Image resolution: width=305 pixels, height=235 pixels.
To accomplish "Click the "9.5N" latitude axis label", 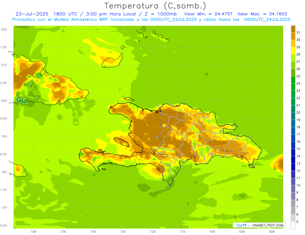I will coord(4,118).
